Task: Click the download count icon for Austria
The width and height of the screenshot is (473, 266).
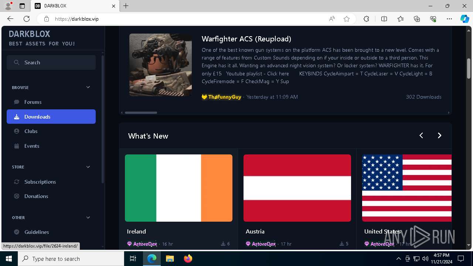Action: coord(342,244)
